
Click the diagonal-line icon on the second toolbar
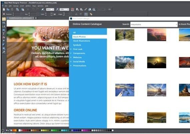click(86, 14)
